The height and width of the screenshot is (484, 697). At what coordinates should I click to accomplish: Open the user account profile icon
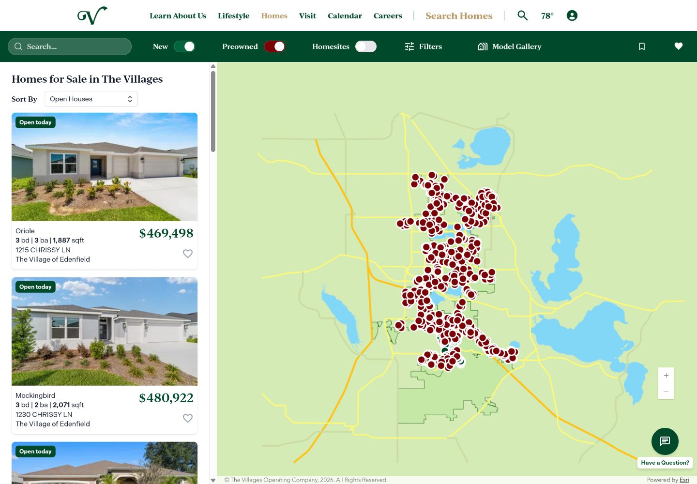click(572, 15)
